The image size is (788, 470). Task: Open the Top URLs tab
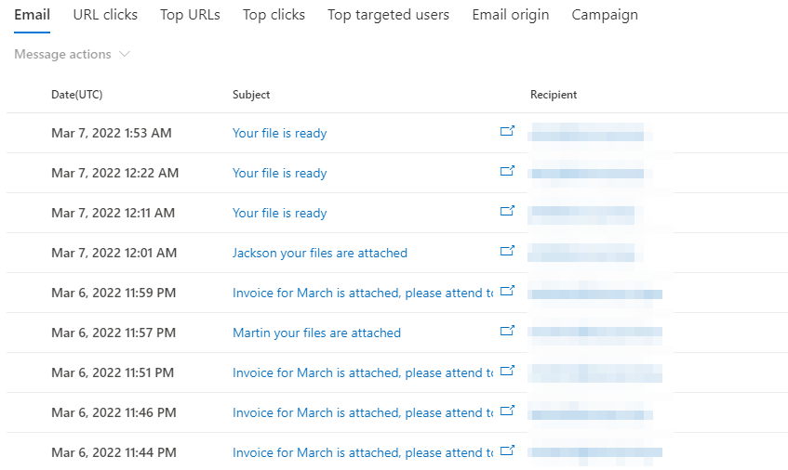click(x=190, y=15)
